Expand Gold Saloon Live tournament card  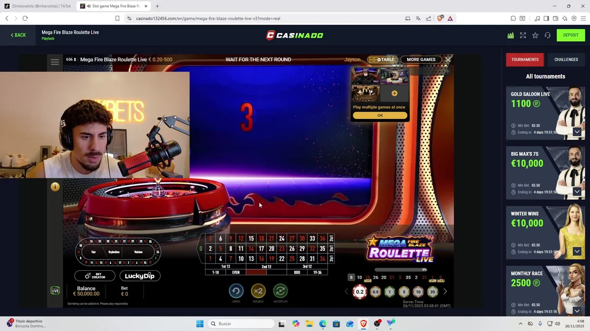coord(577,132)
